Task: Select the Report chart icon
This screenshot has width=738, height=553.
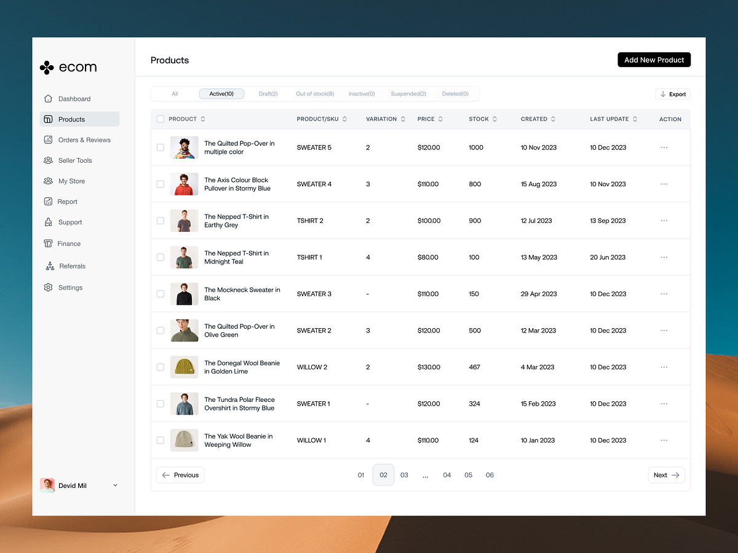Action: [48, 202]
